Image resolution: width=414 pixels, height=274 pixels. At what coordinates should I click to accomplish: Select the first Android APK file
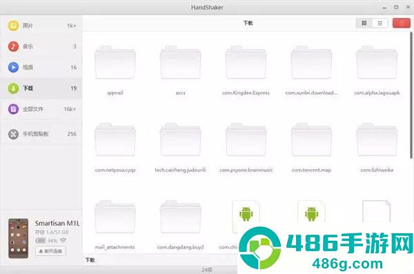246,213
